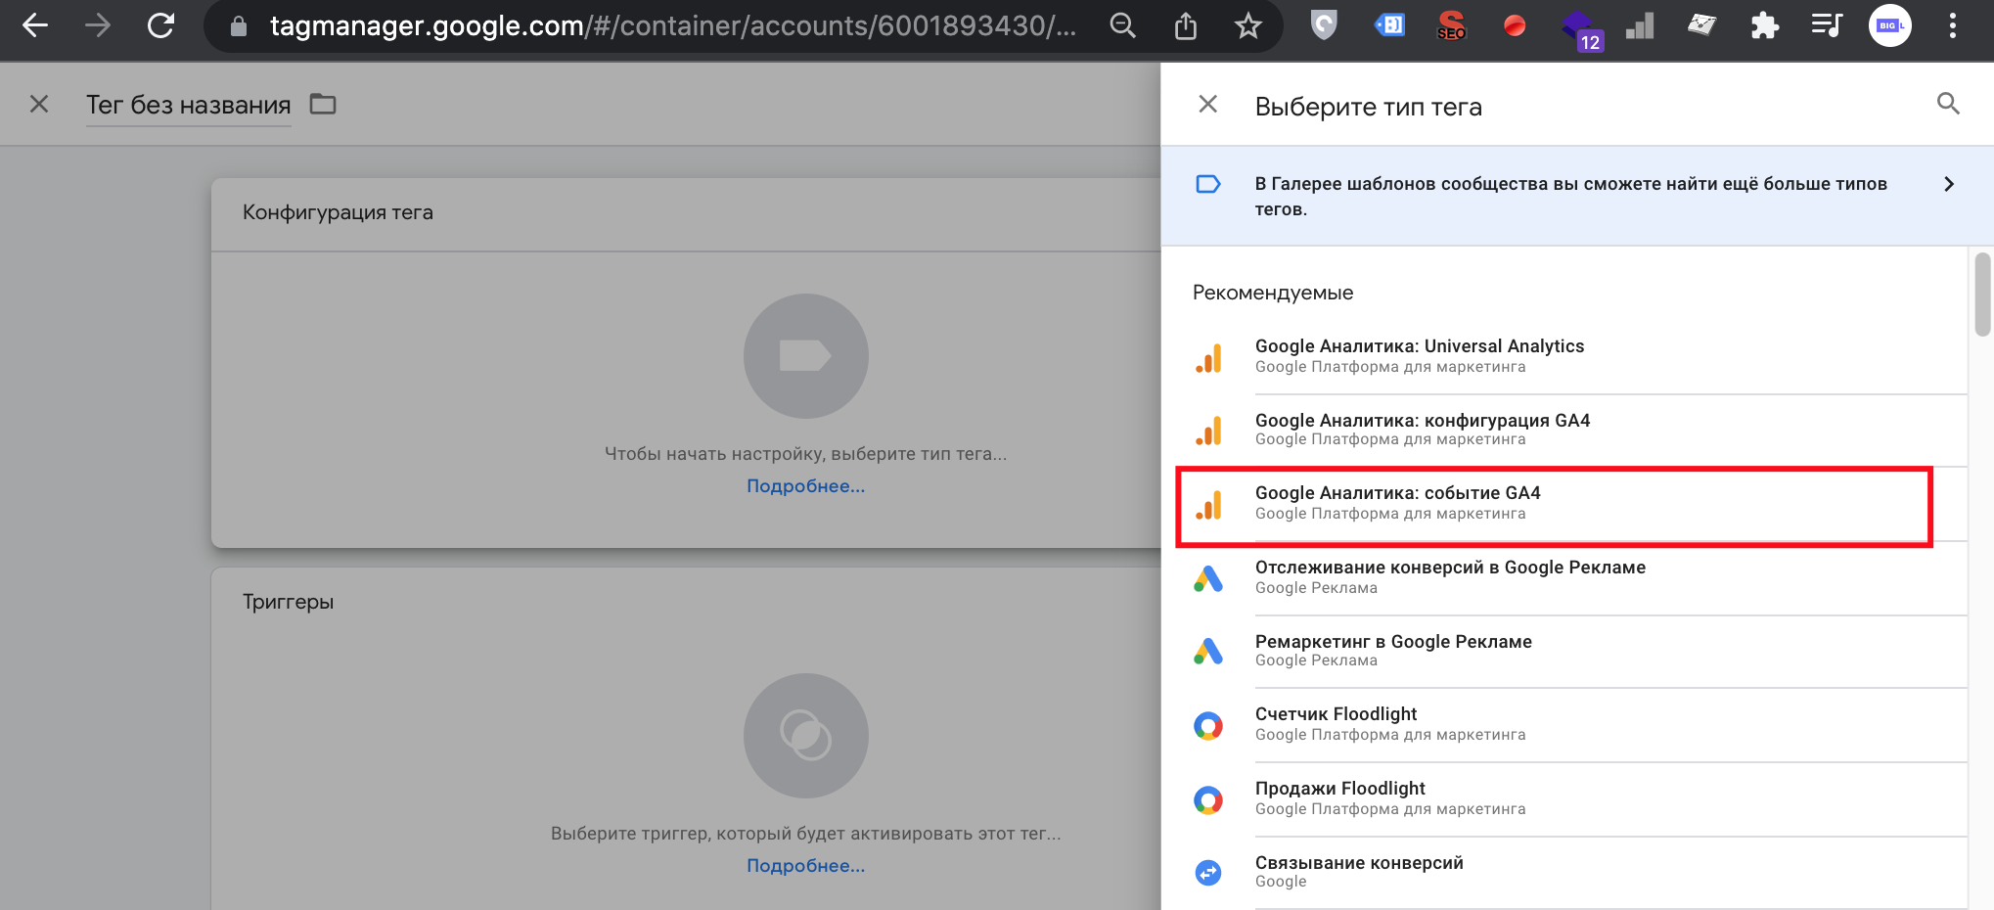Select Продажи Floodlight tag type
Screen dimensions: 1994x910
1339,797
